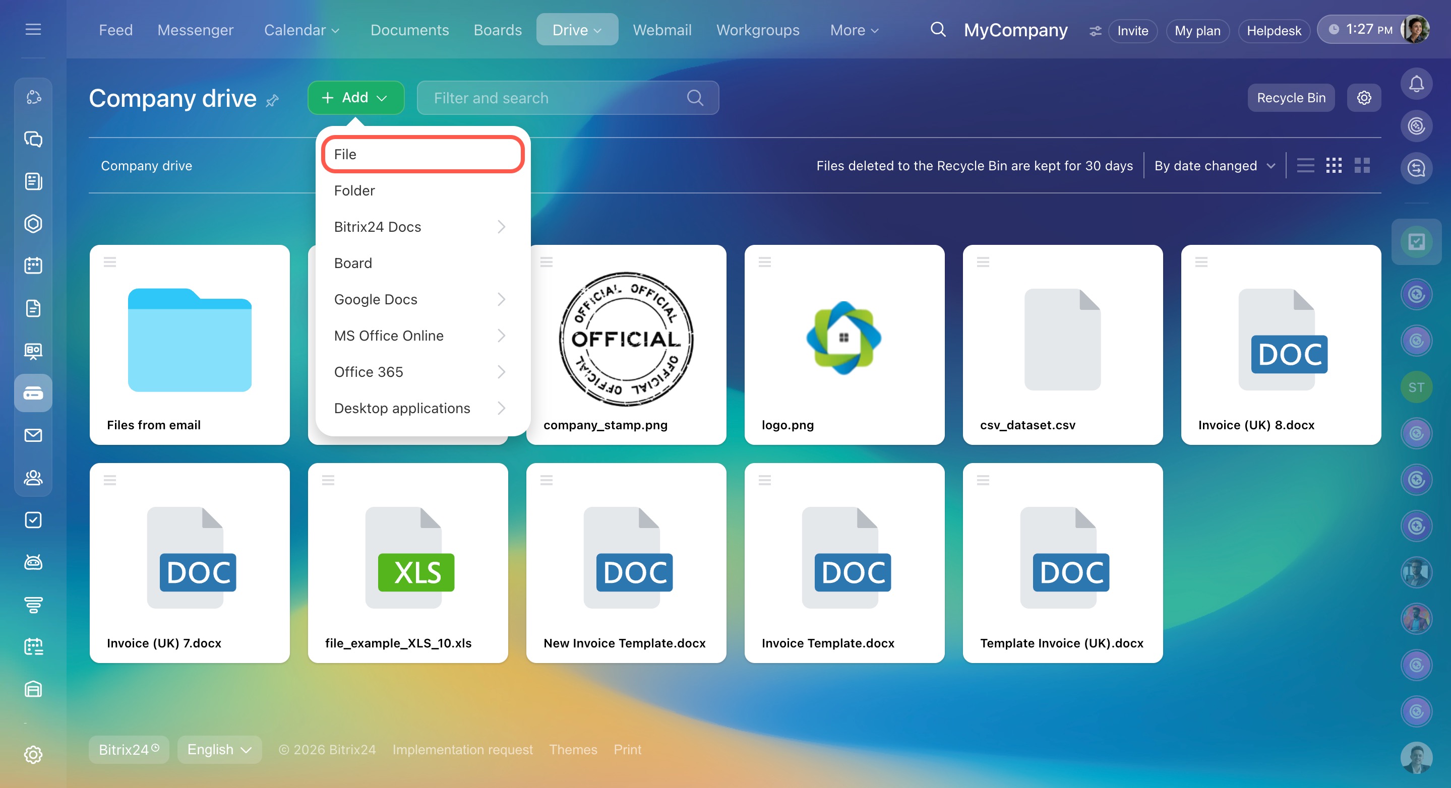1451x788 pixels.
Task: Open the company_stamp.png thumbnail
Action: pyautogui.click(x=626, y=340)
